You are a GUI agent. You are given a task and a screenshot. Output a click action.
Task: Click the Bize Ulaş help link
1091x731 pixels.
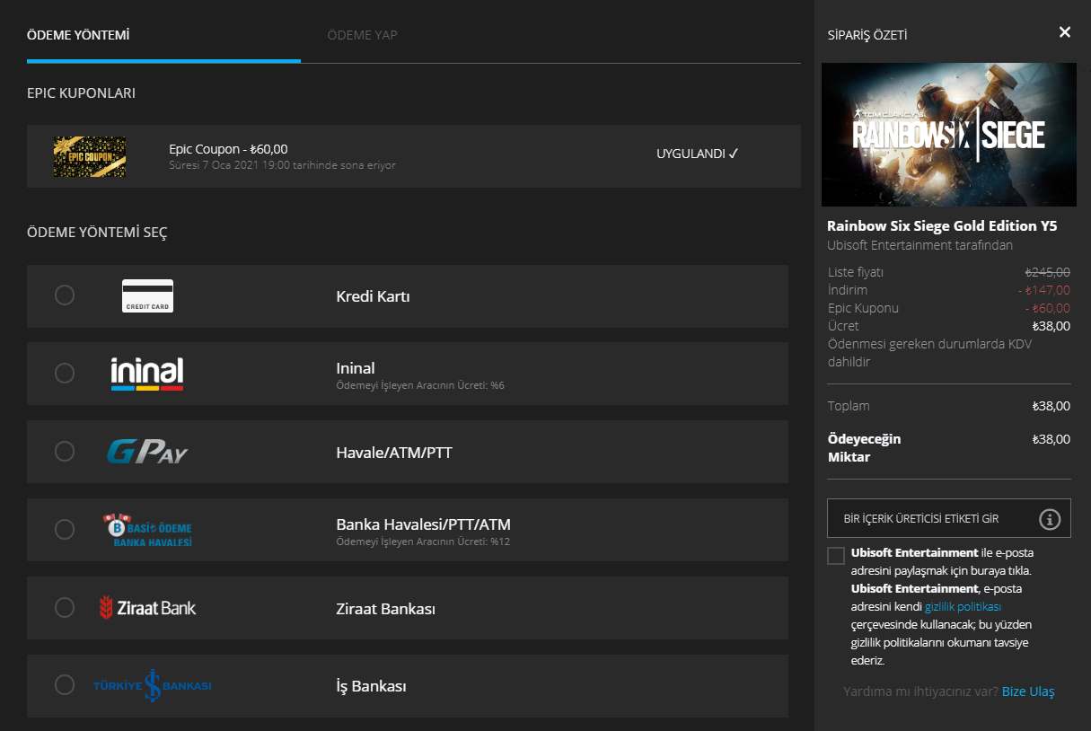[x=1028, y=691]
